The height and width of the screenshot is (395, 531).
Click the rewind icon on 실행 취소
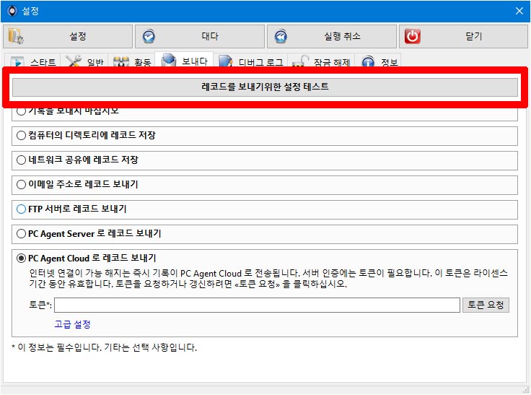281,36
